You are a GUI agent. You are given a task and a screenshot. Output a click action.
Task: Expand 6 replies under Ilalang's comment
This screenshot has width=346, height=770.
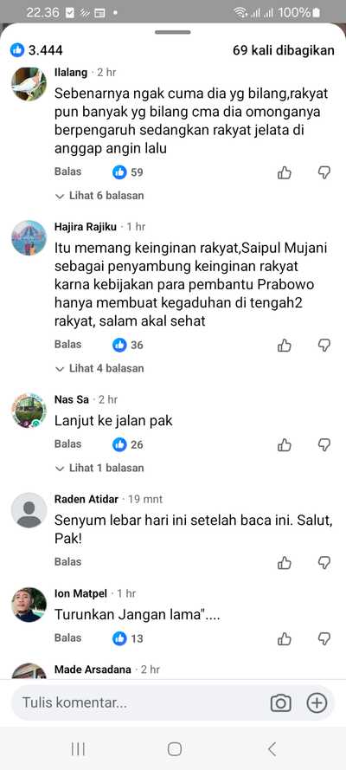tap(100, 196)
